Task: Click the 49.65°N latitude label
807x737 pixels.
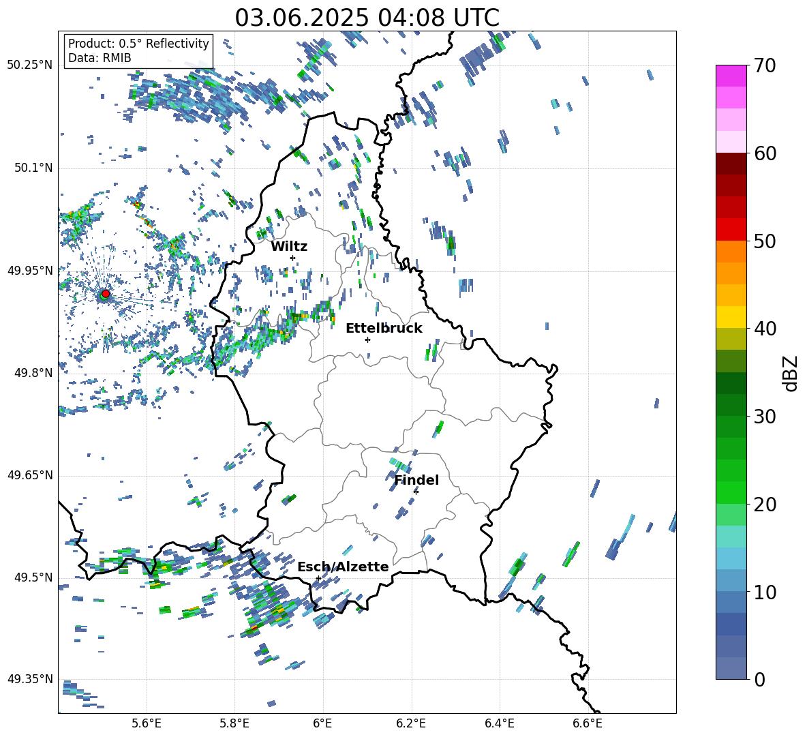Action: (30, 475)
